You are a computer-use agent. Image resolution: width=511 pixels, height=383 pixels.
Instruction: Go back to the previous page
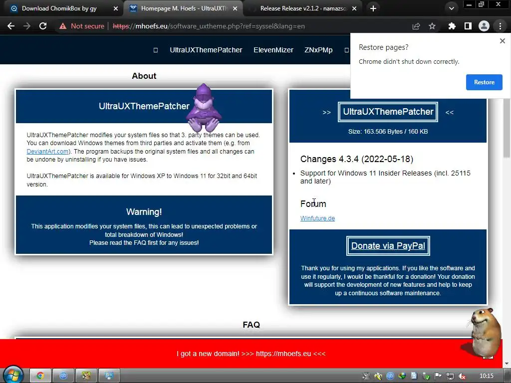coord(11,26)
